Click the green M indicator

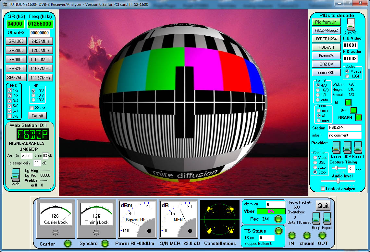coord(348,102)
